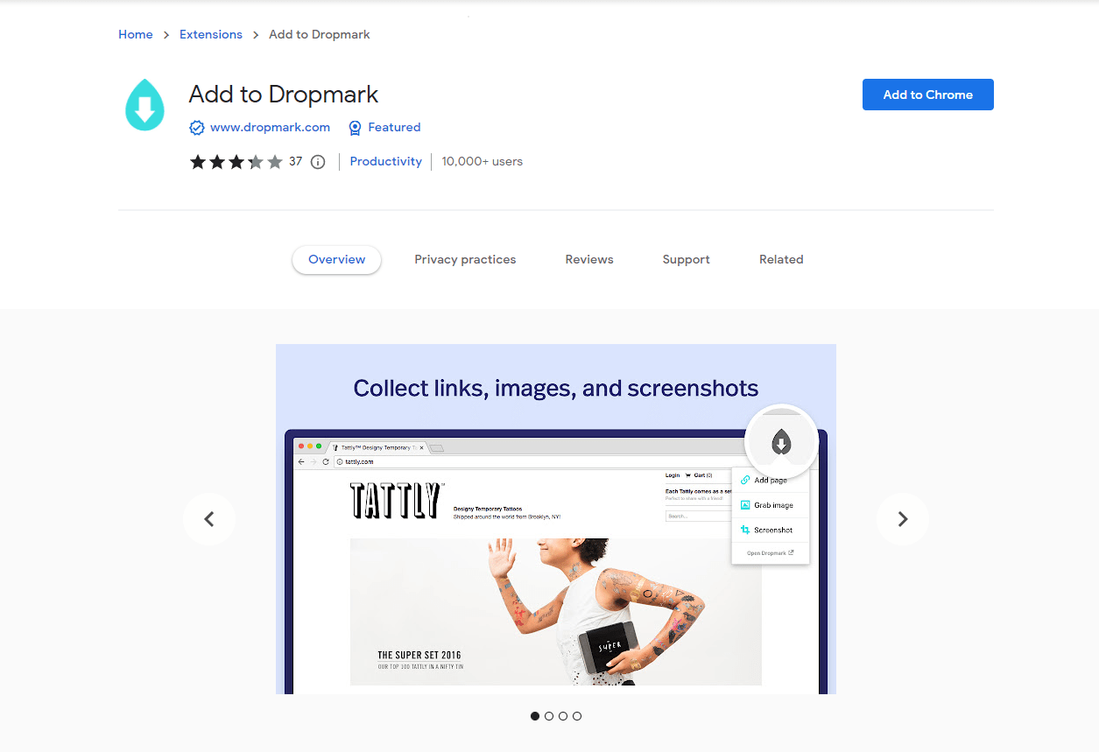The height and width of the screenshot is (752, 1099).
Task: Click the 37 ratings count
Action: click(x=295, y=161)
